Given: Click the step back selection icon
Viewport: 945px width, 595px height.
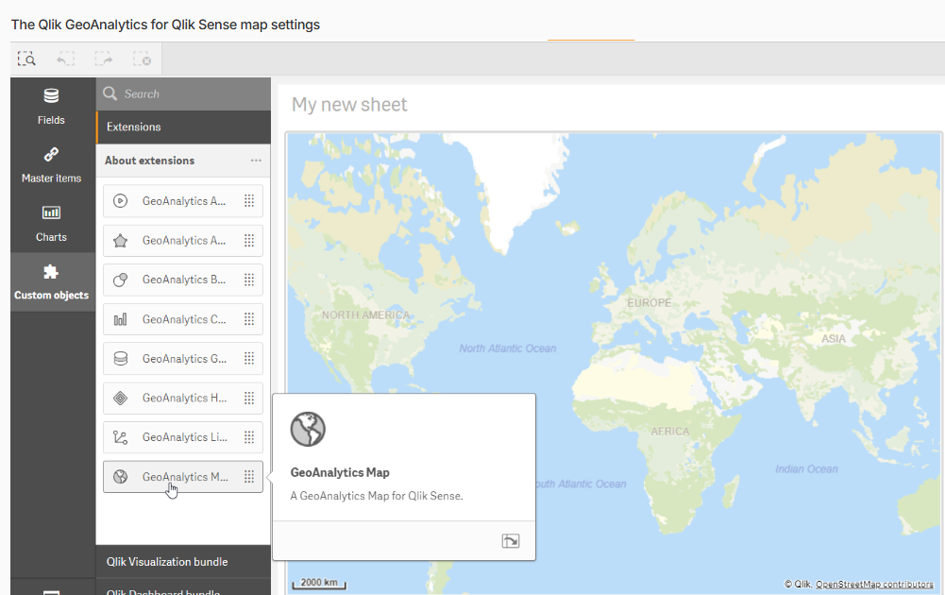Looking at the screenshot, I should coord(65,59).
